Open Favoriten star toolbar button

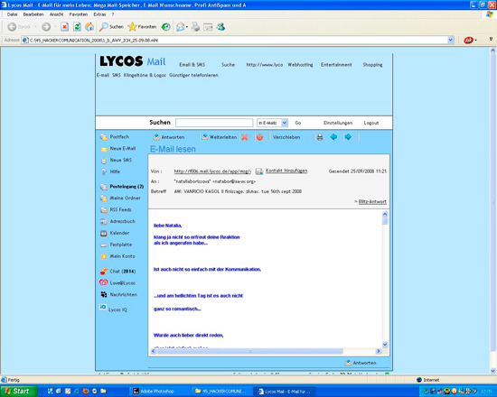point(142,27)
